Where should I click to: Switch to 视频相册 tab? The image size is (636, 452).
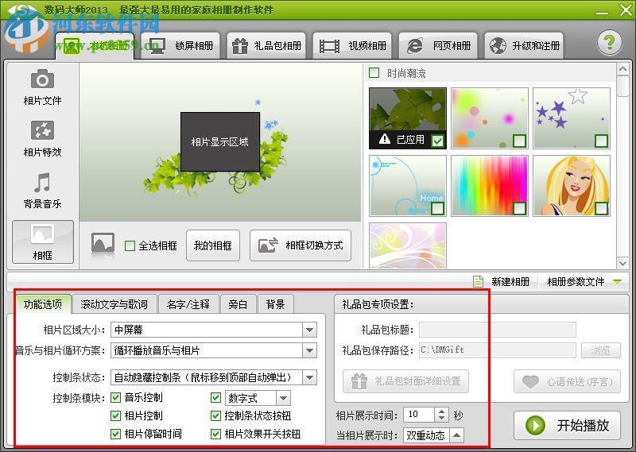click(x=352, y=46)
